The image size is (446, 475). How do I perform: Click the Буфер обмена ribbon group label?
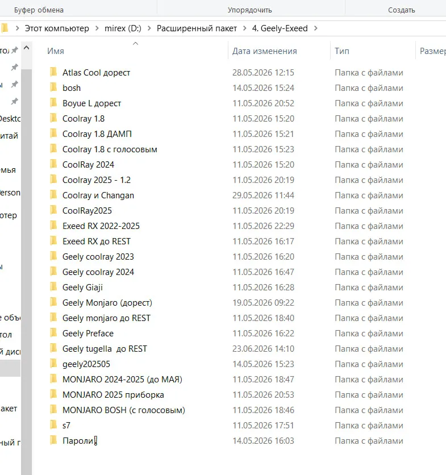(39, 10)
